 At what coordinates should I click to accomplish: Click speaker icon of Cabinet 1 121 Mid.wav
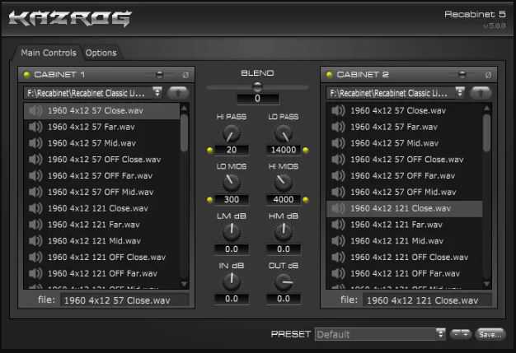click(35, 241)
